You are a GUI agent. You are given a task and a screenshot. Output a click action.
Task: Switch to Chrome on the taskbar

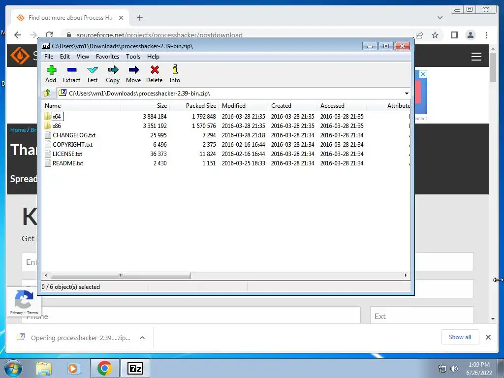pyautogui.click(x=104, y=368)
